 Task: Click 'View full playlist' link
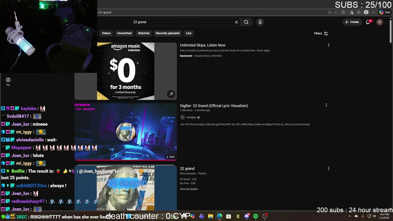(x=189, y=189)
